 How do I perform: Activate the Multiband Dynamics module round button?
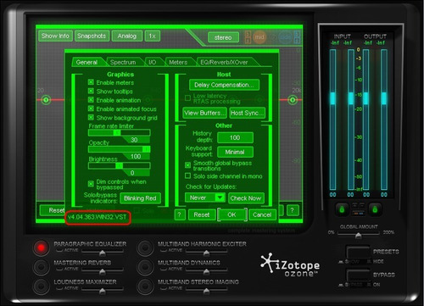click(145, 267)
